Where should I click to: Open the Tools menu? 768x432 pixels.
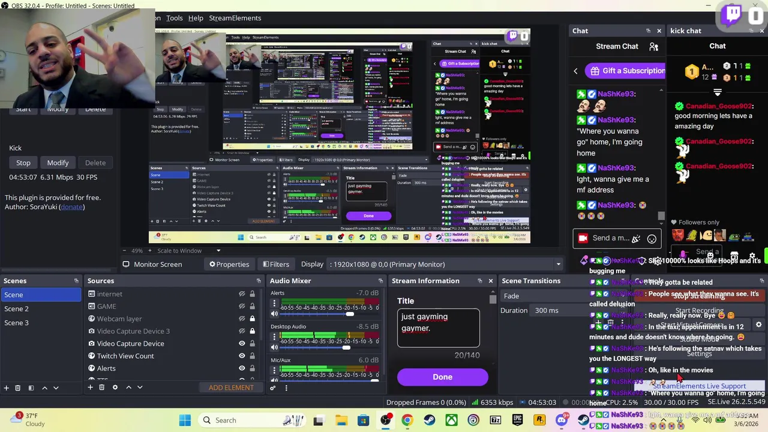coord(175,18)
